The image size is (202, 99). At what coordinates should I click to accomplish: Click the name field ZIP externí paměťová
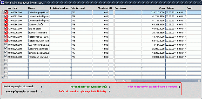click(x=39, y=53)
